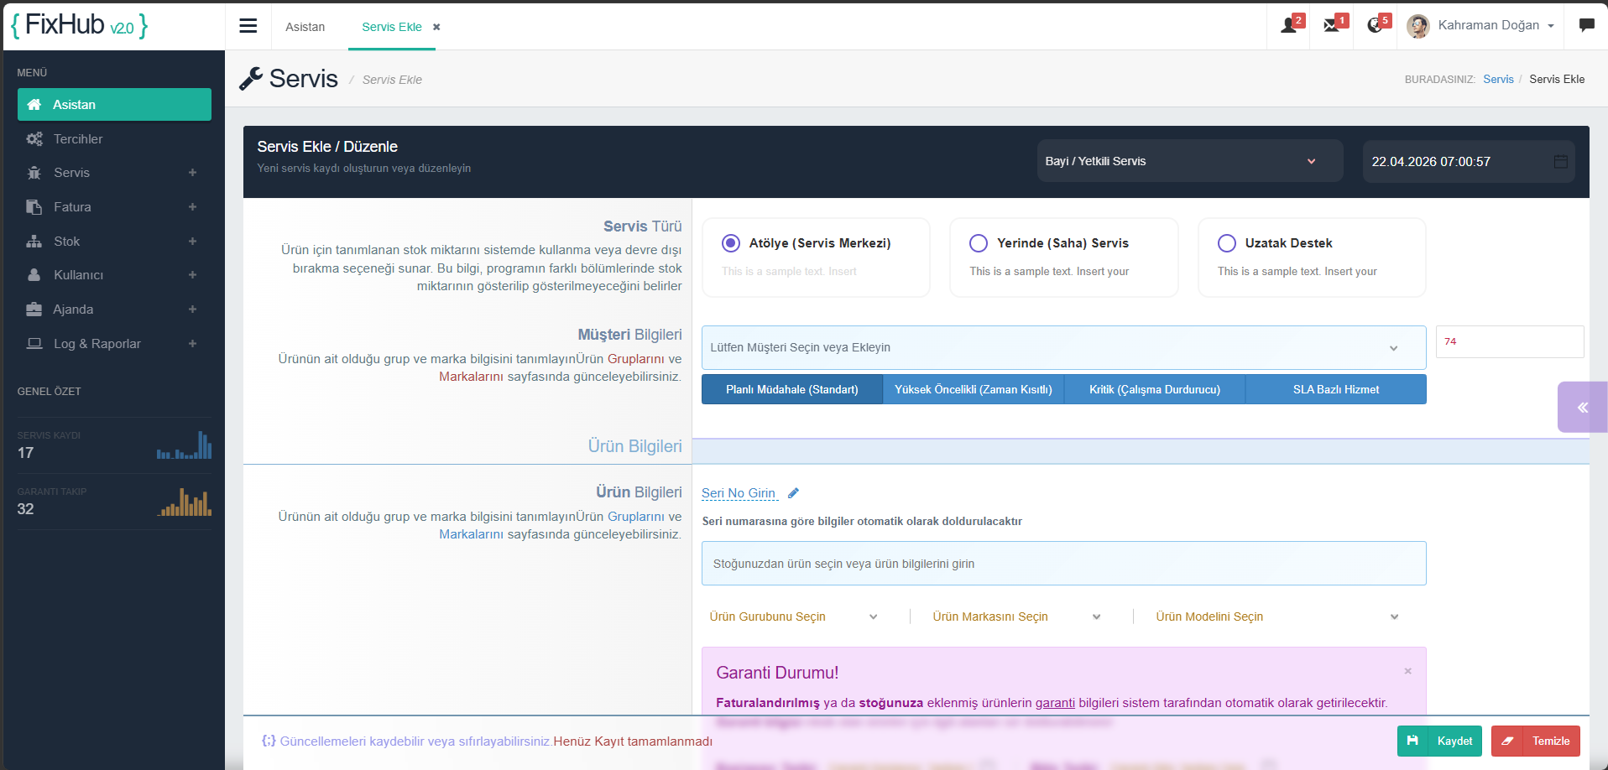Follow the Servis breadcrumb link
This screenshot has height=770, width=1608.
point(1498,79)
